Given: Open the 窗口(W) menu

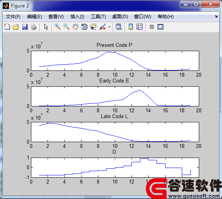Looking at the screenshot, I should coord(143,17).
